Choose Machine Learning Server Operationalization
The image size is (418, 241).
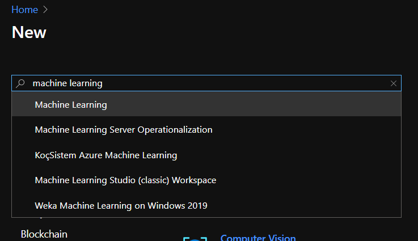tap(206, 129)
